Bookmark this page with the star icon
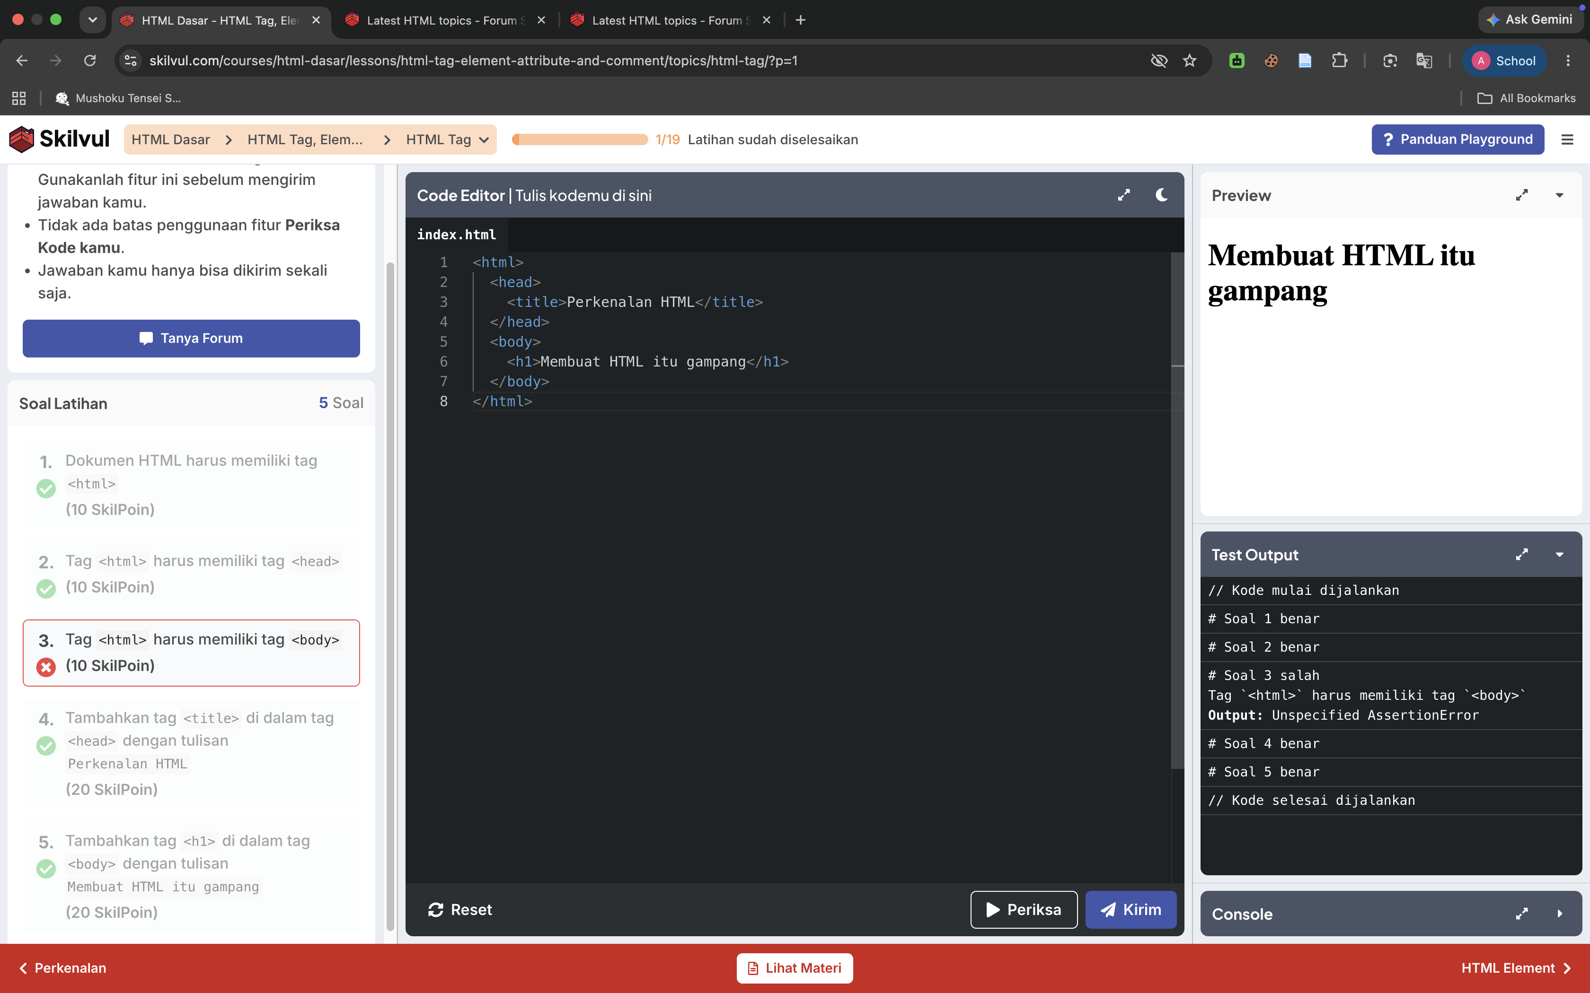The image size is (1590, 993). (x=1189, y=61)
